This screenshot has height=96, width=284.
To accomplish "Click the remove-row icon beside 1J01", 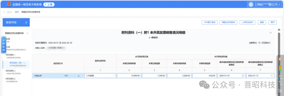I will tap(79, 76).
